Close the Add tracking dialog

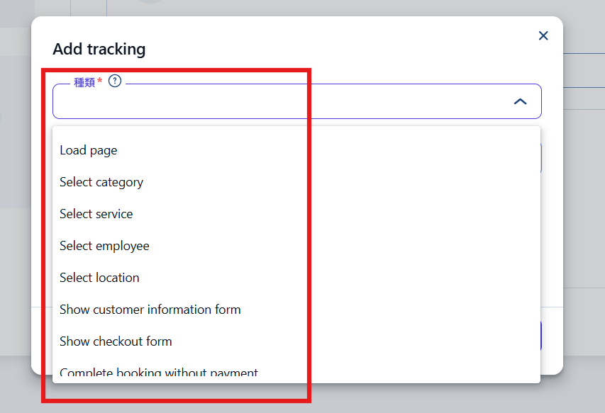(543, 35)
